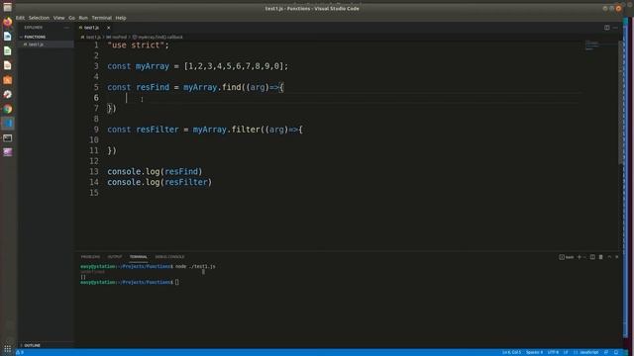This screenshot has width=634, height=356.
Task: Open editor more actions menu
Action: (615, 28)
